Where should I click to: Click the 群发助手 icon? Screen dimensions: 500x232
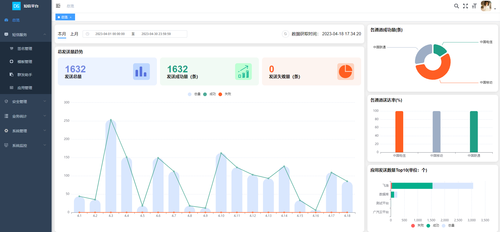(x=12, y=74)
